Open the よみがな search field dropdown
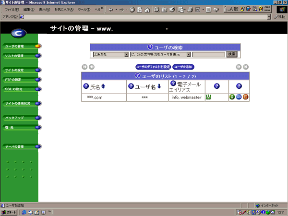 pos(126,54)
